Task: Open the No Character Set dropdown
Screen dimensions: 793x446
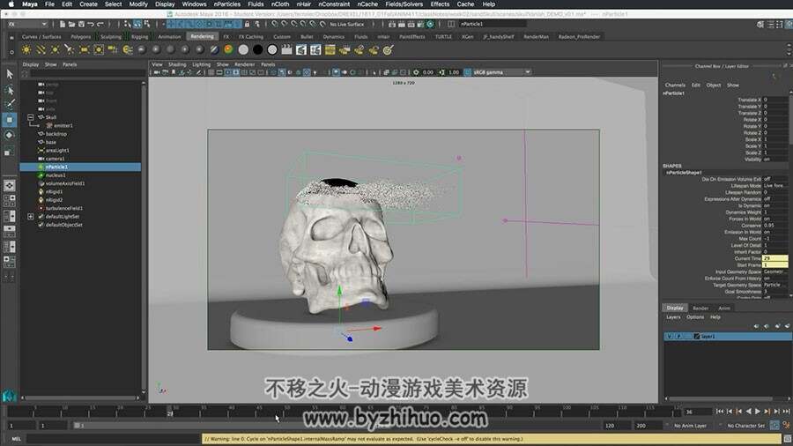Action: pos(746,426)
